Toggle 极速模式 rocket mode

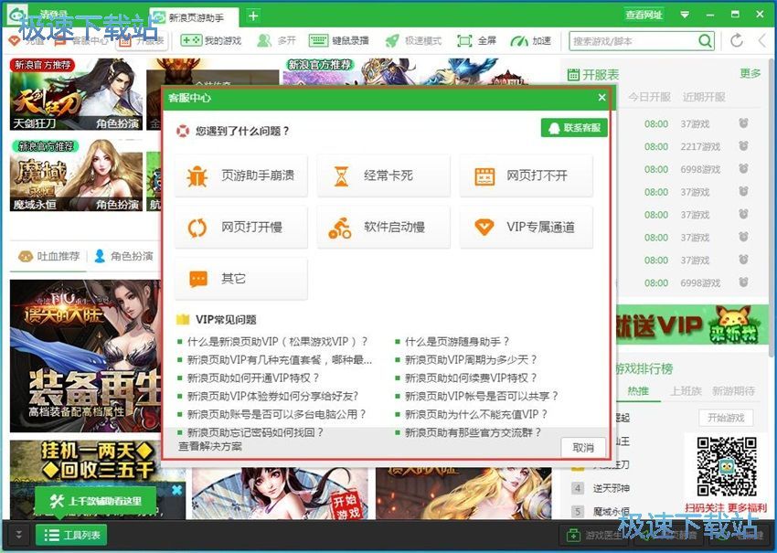413,40
